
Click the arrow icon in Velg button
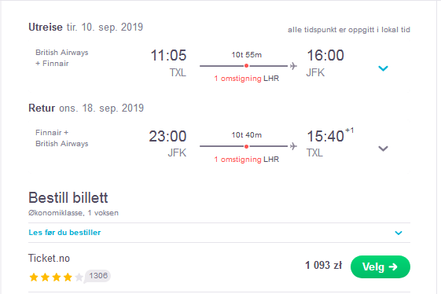(393, 266)
